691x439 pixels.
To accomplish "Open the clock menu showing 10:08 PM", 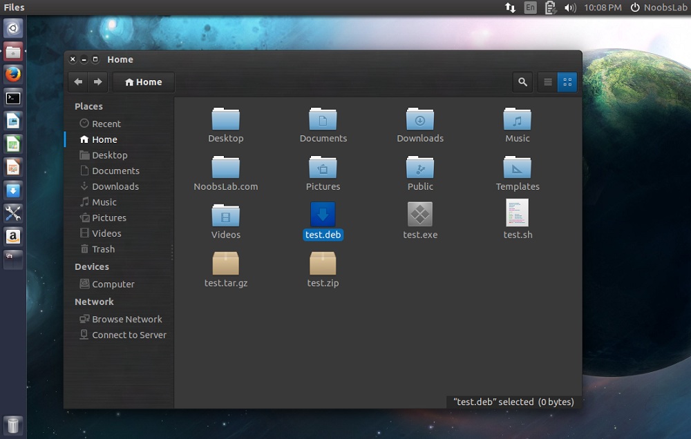I will [x=604, y=8].
